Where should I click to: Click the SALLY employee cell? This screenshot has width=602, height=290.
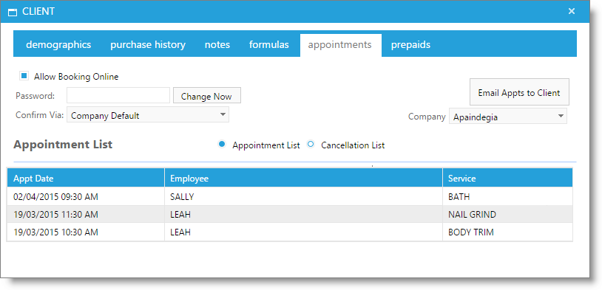tap(304, 197)
